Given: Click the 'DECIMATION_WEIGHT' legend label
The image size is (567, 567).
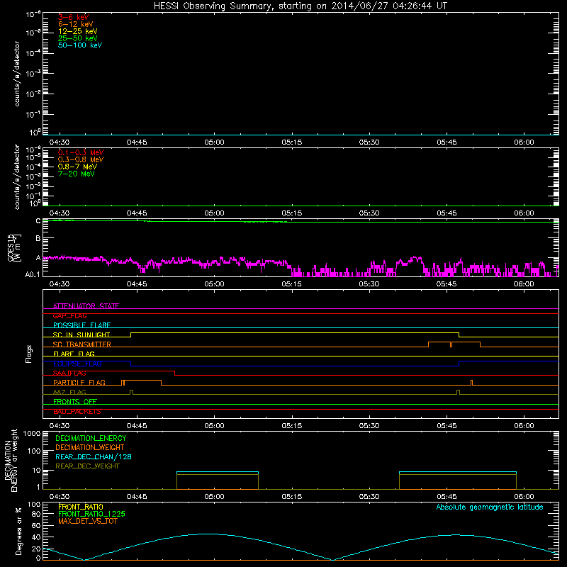Looking at the screenshot, I should (x=90, y=448).
